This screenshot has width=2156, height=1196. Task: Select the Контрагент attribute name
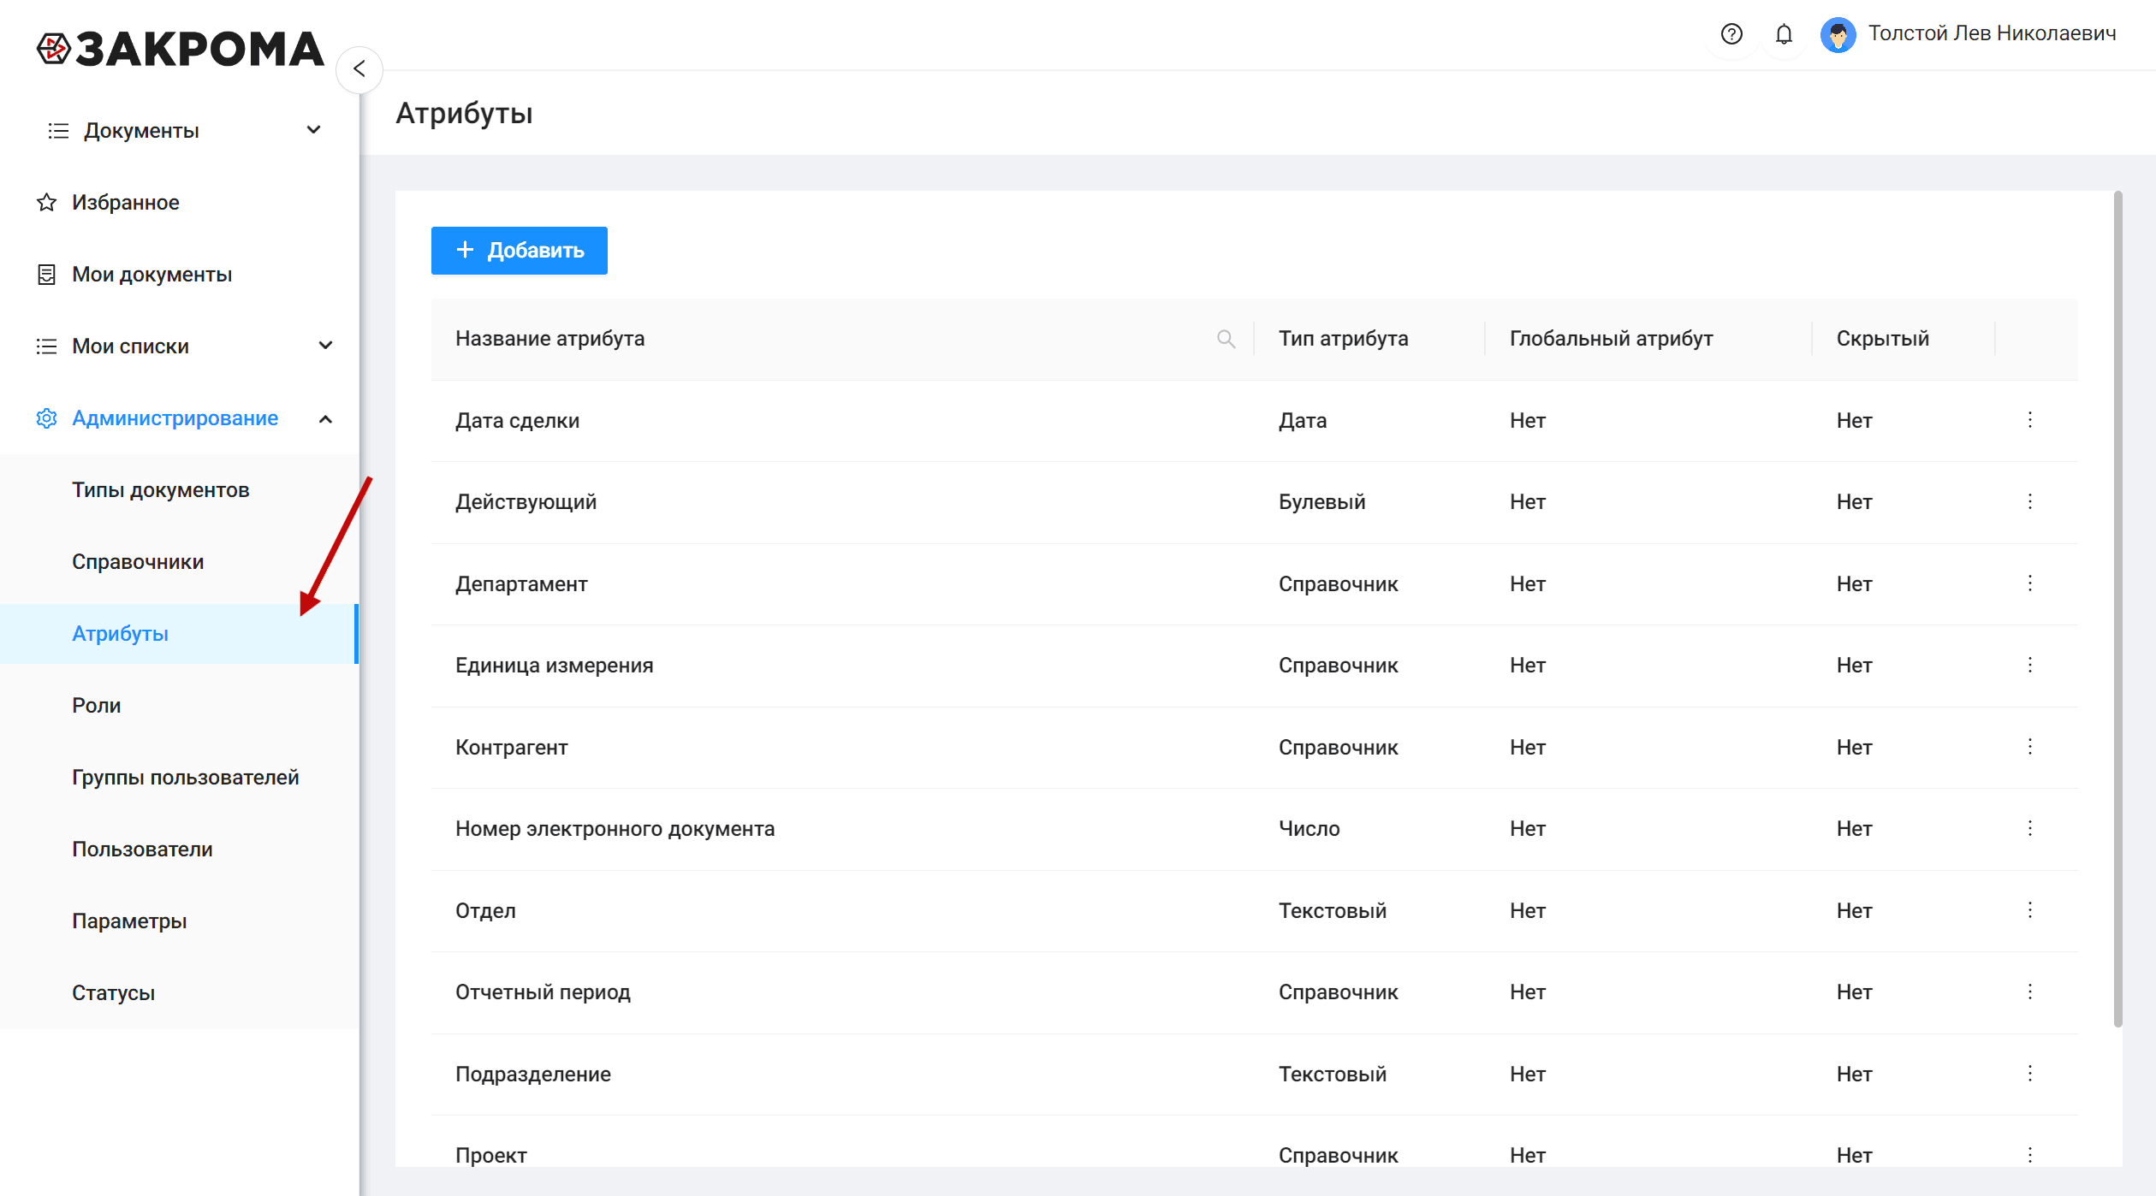tap(511, 748)
